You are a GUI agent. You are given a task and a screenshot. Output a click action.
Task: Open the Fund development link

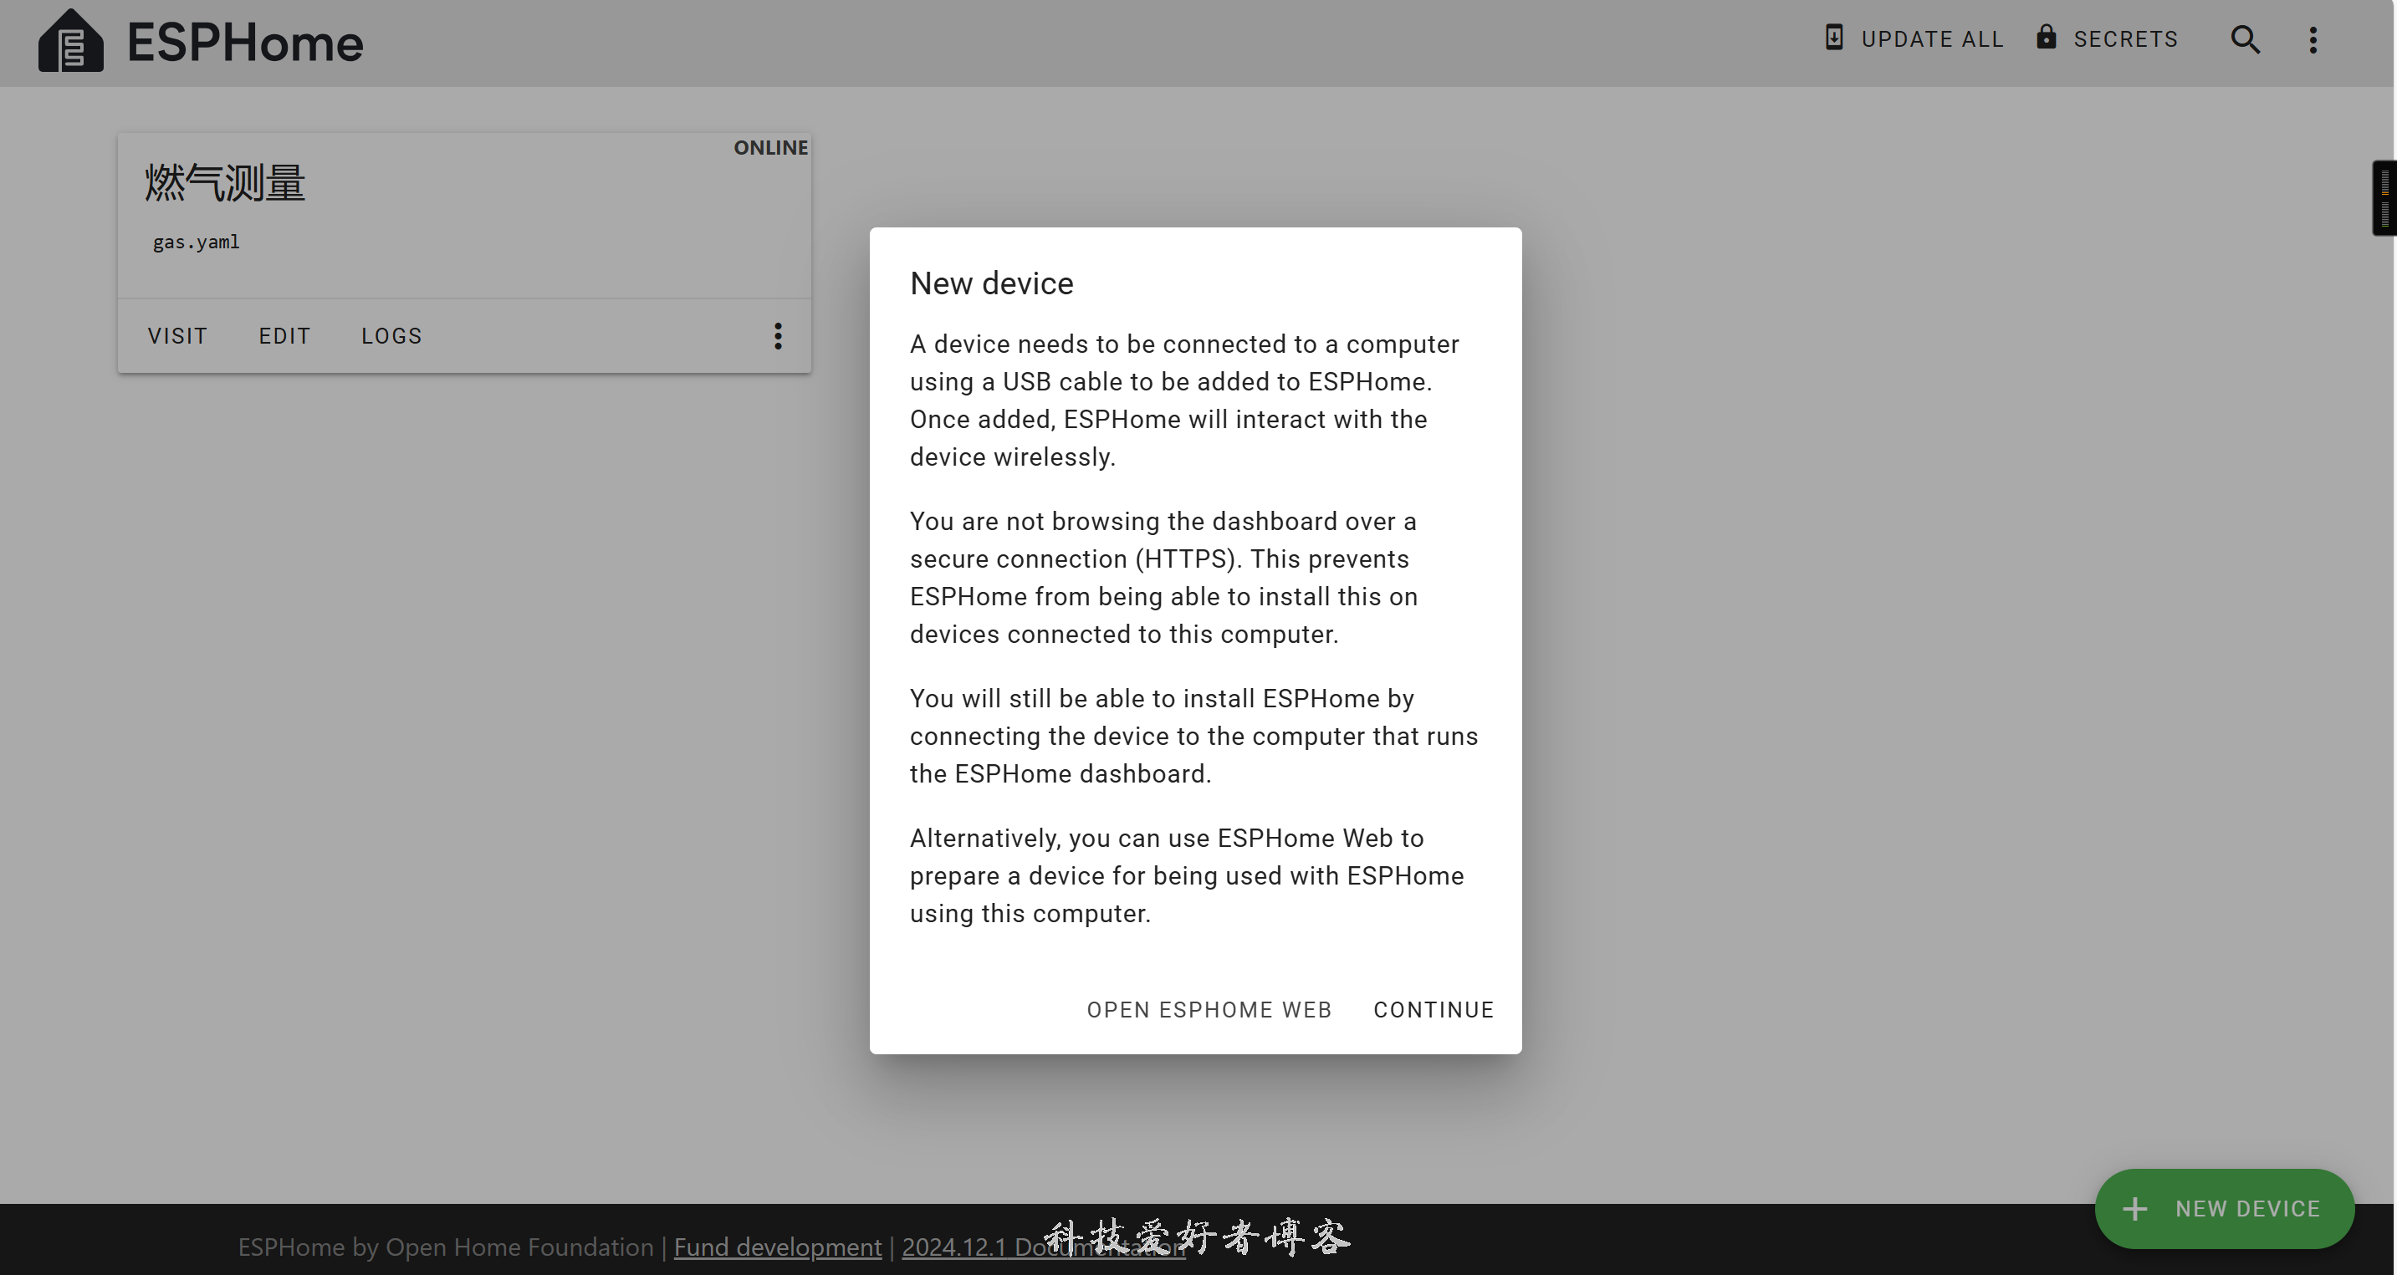point(777,1247)
